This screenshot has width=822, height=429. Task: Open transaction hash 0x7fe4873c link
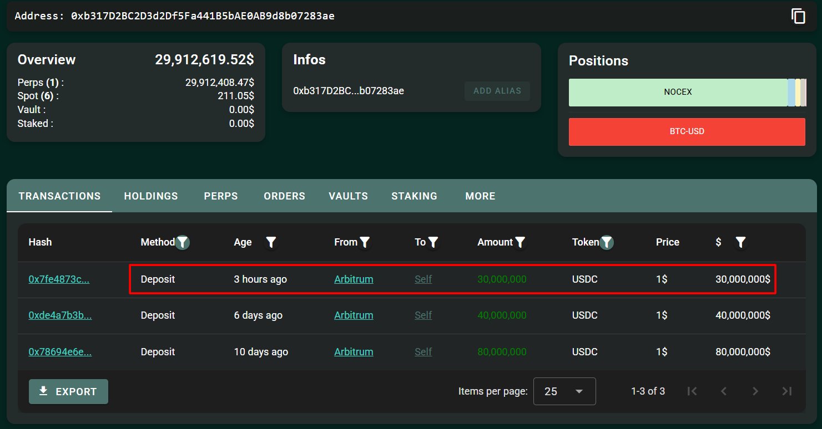59,279
